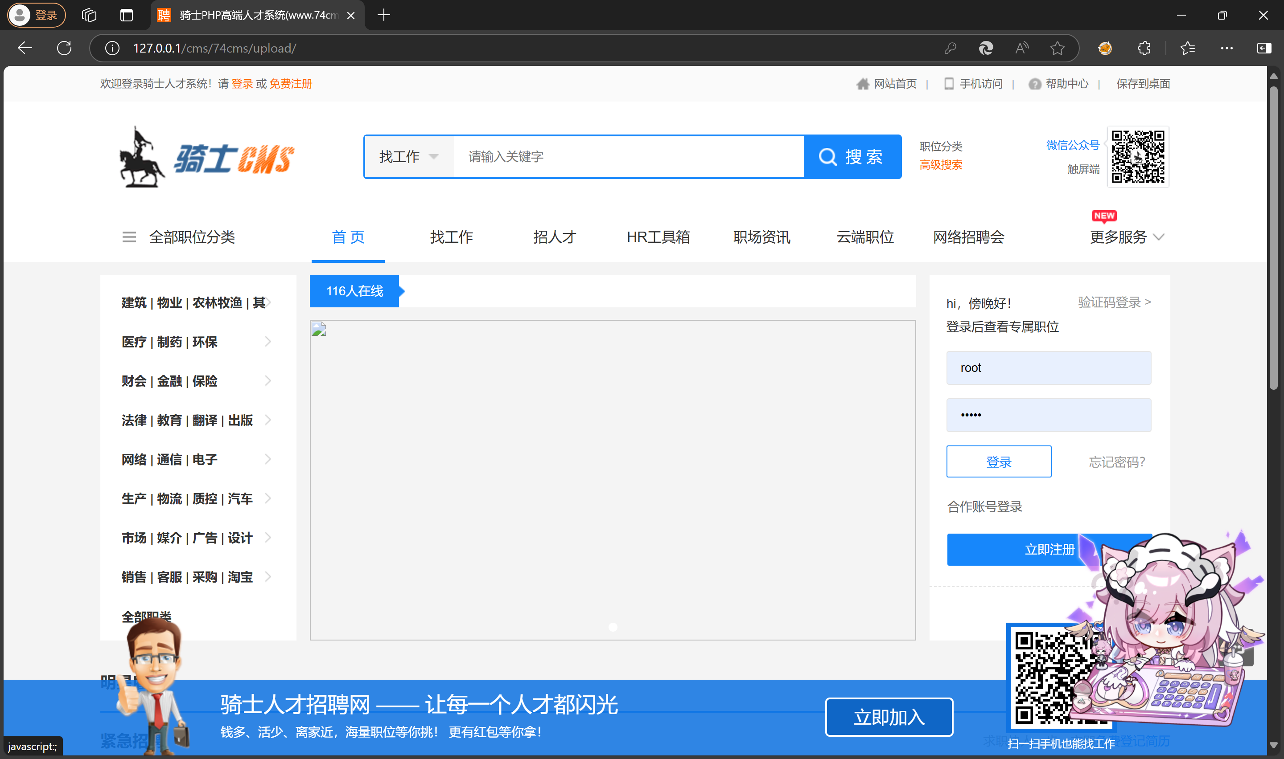This screenshot has width=1284, height=759.
Task: Close the 骑士PHP高端人才系统 tab
Action: [x=351, y=15]
